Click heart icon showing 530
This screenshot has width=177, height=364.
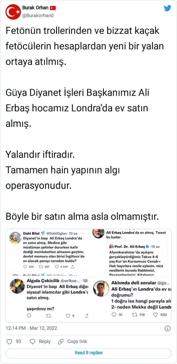point(155,315)
